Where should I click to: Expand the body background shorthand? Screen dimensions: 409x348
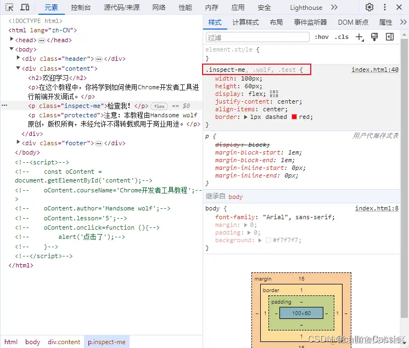coord(260,240)
